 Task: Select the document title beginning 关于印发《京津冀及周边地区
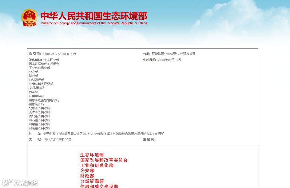point(104,134)
